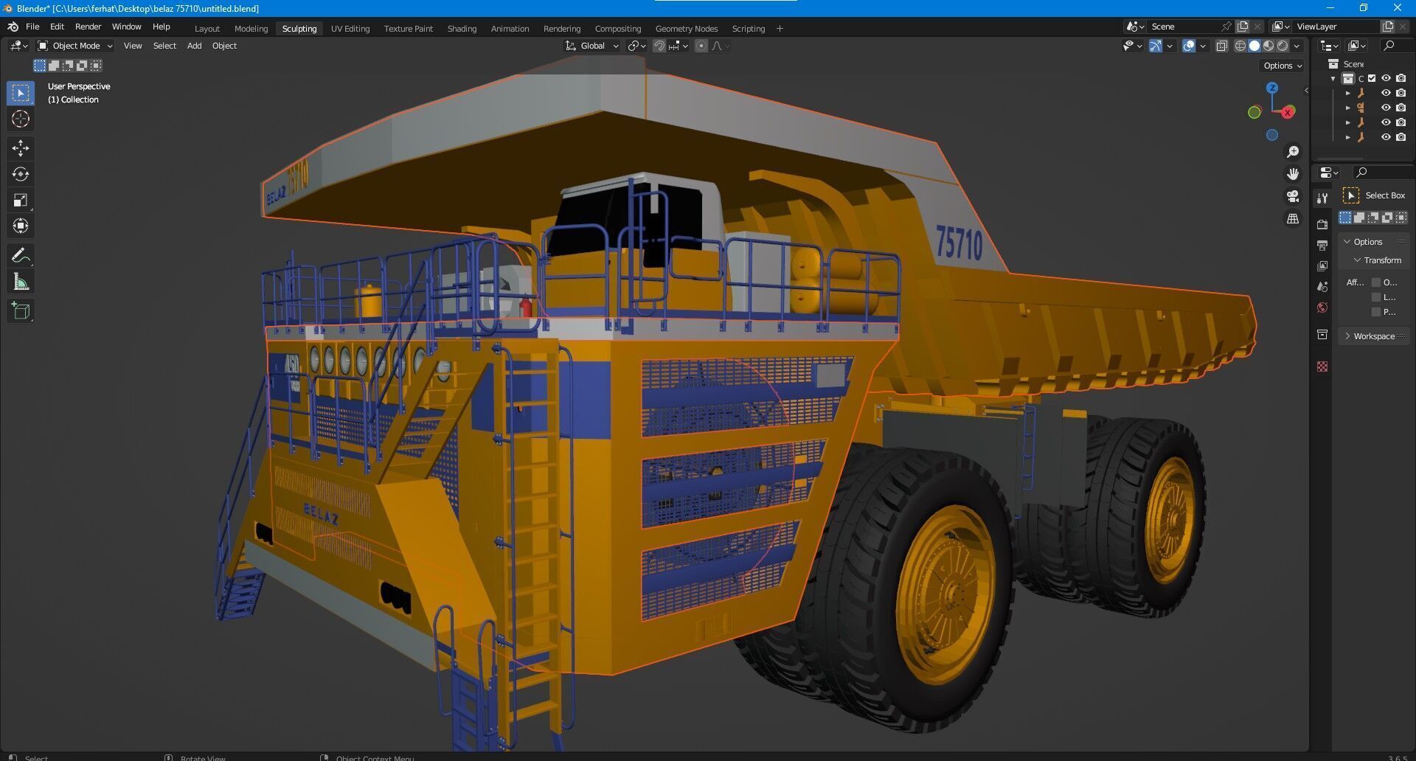The image size is (1416, 761).
Task: Toggle camera view icon in viewport
Action: [x=1293, y=196]
